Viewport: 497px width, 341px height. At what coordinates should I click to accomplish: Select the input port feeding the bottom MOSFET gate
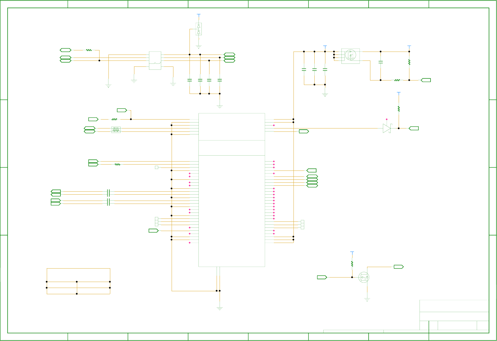(x=322, y=278)
